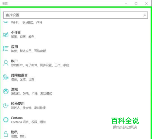Select the 游戏 heading
Image resolution: width=152 pixels, height=139 pixels.
tap(14, 89)
